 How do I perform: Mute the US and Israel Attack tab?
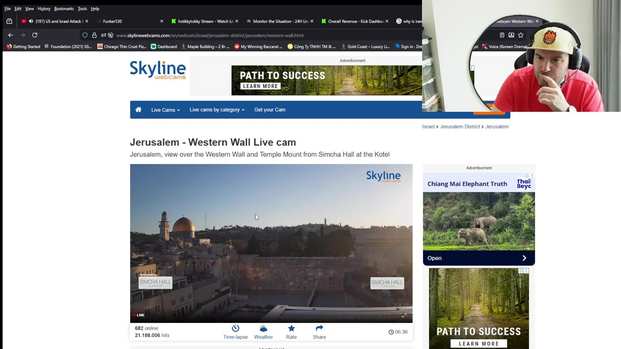pos(31,21)
